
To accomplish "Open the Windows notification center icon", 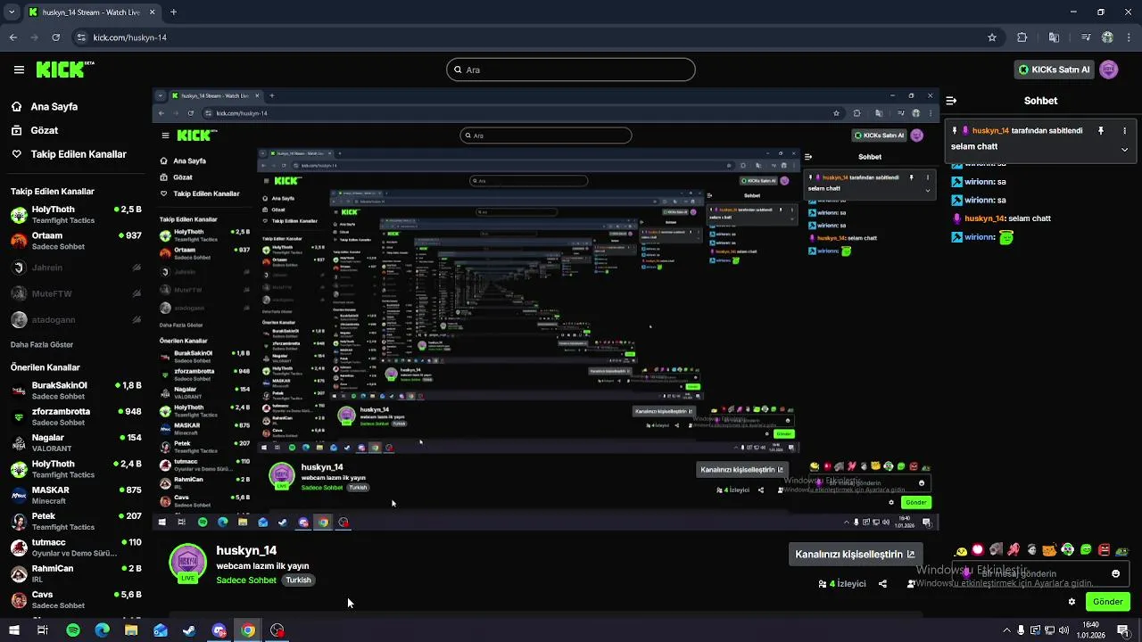I will [1123, 630].
